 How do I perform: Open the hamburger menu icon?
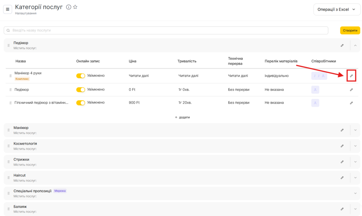(x=8, y=9)
